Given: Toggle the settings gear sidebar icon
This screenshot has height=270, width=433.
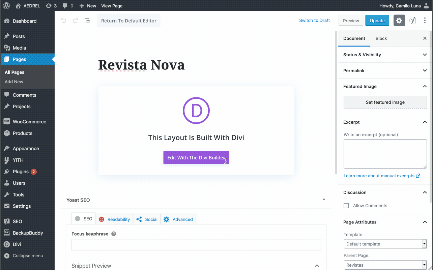Looking at the screenshot, I should click(399, 21).
